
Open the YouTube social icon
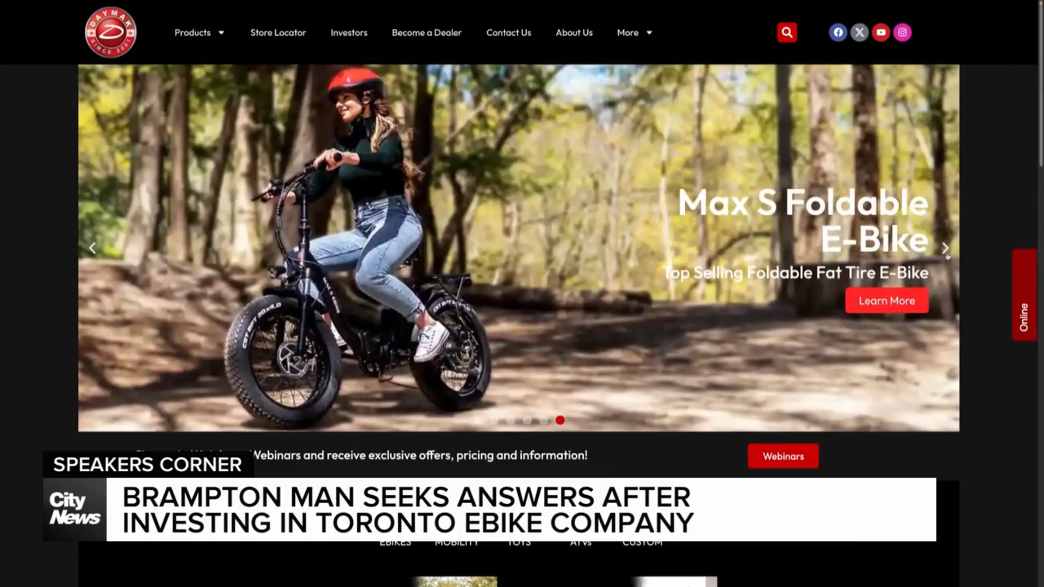point(881,33)
